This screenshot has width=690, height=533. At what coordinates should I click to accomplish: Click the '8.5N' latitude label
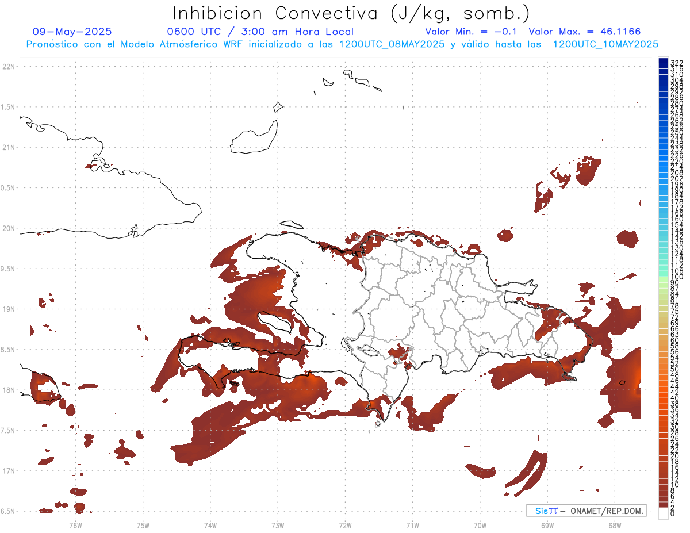(8, 350)
